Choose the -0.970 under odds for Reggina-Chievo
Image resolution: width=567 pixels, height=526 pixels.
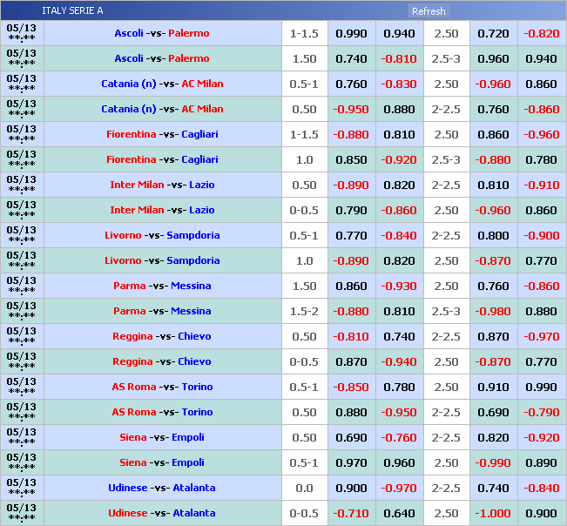[x=542, y=336]
